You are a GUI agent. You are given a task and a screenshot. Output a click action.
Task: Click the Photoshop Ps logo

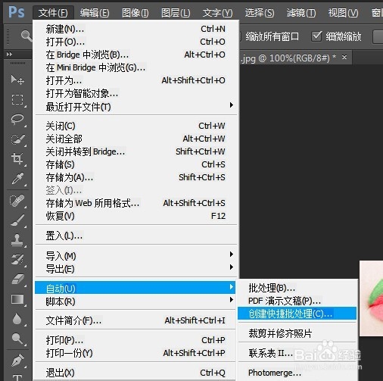(17, 12)
